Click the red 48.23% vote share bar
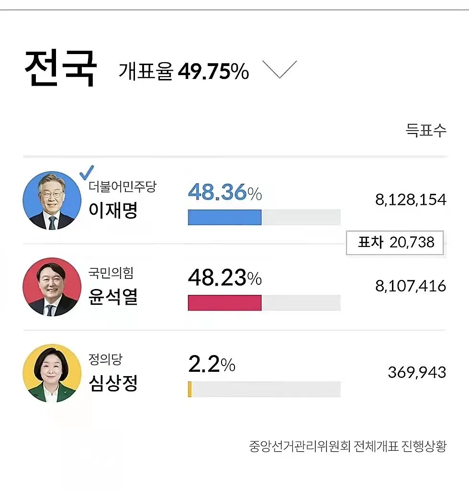Image resolution: width=469 pixels, height=490 pixels. pyautogui.click(x=224, y=303)
